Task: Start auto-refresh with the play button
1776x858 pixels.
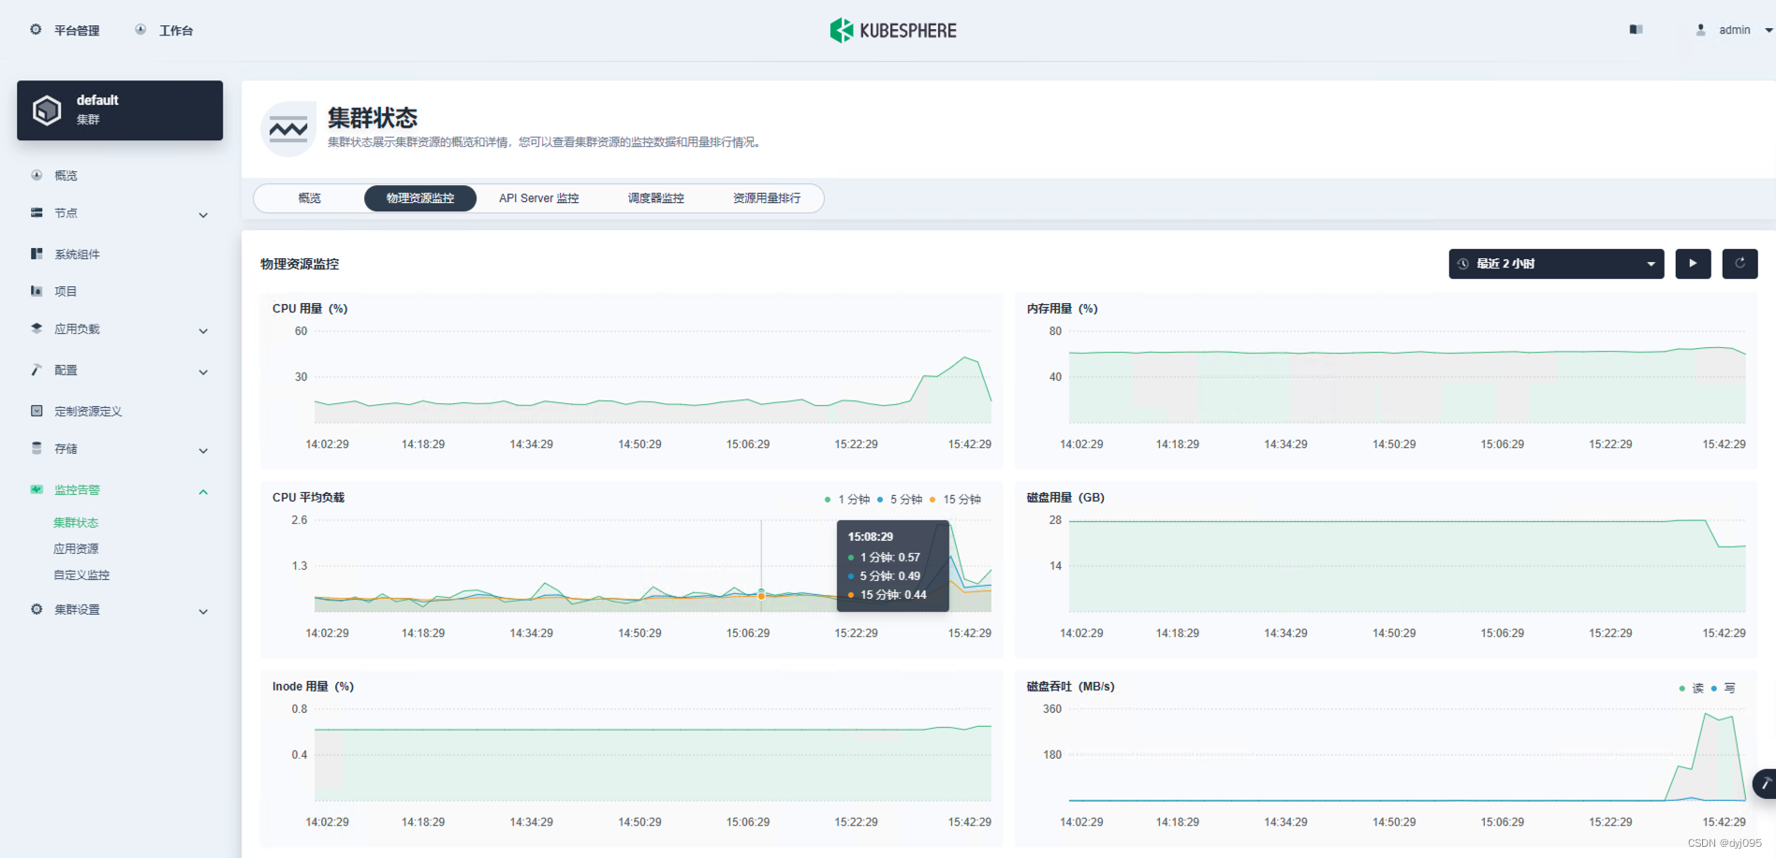Action: (x=1693, y=264)
